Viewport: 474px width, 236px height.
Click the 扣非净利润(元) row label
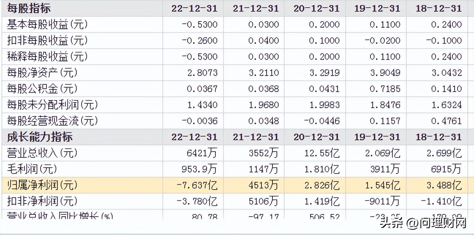coord(42,201)
